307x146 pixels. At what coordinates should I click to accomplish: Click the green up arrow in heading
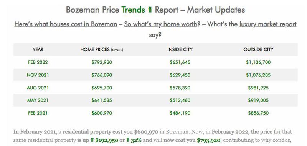[150, 10]
